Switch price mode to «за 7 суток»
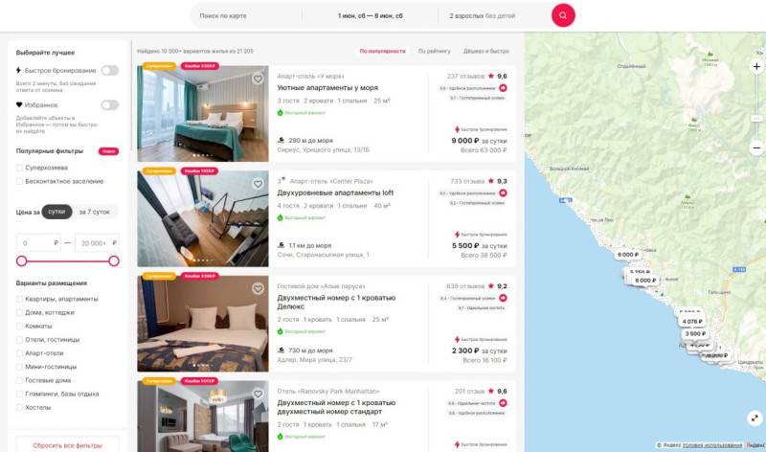 (x=94, y=212)
